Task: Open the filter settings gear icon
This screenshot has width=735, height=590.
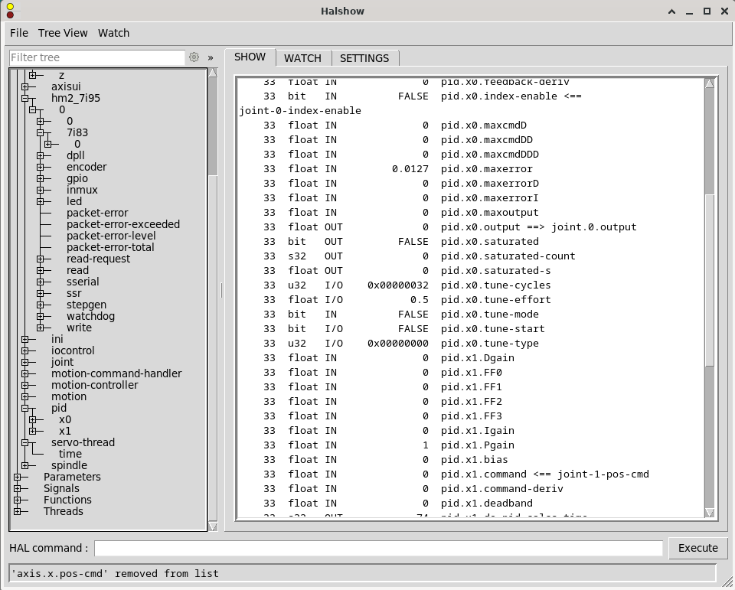Action: (x=194, y=57)
